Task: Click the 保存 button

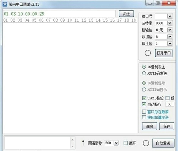Action: coord(167,126)
